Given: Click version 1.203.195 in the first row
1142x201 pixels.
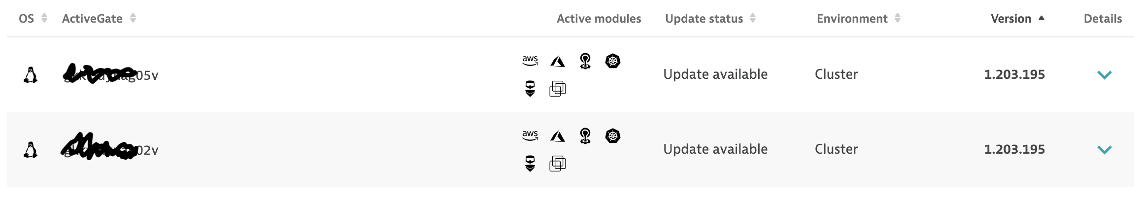Looking at the screenshot, I should [x=1014, y=74].
